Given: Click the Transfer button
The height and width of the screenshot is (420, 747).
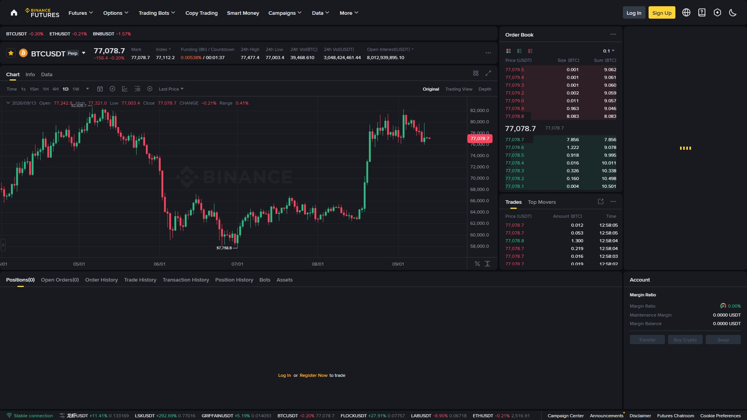Looking at the screenshot, I should [x=647, y=340].
